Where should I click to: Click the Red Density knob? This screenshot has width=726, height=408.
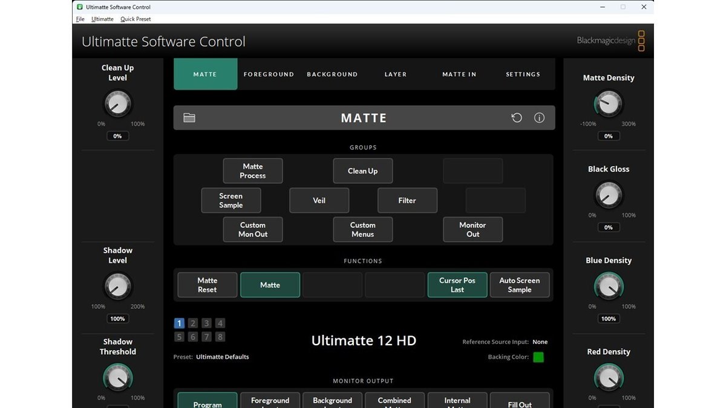609,378
